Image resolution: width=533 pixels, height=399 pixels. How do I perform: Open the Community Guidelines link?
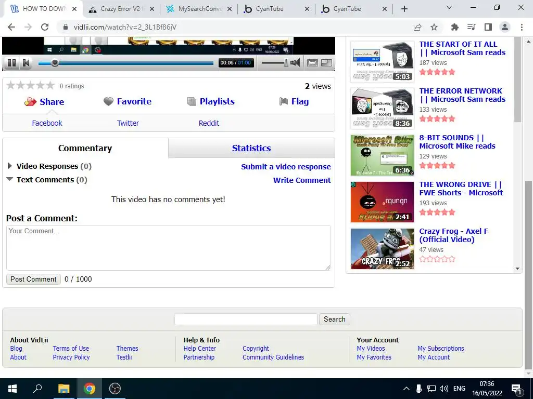(273, 357)
